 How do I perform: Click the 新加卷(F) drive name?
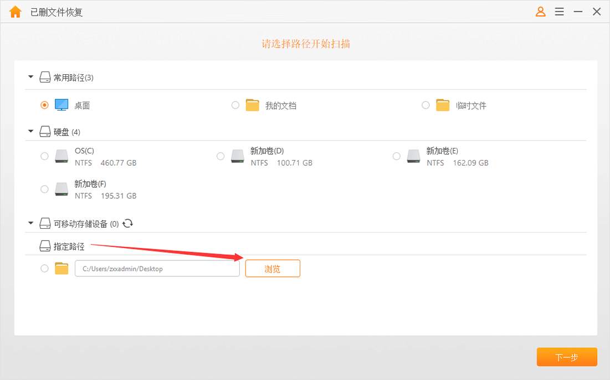pyautogui.click(x=90, y=184)
